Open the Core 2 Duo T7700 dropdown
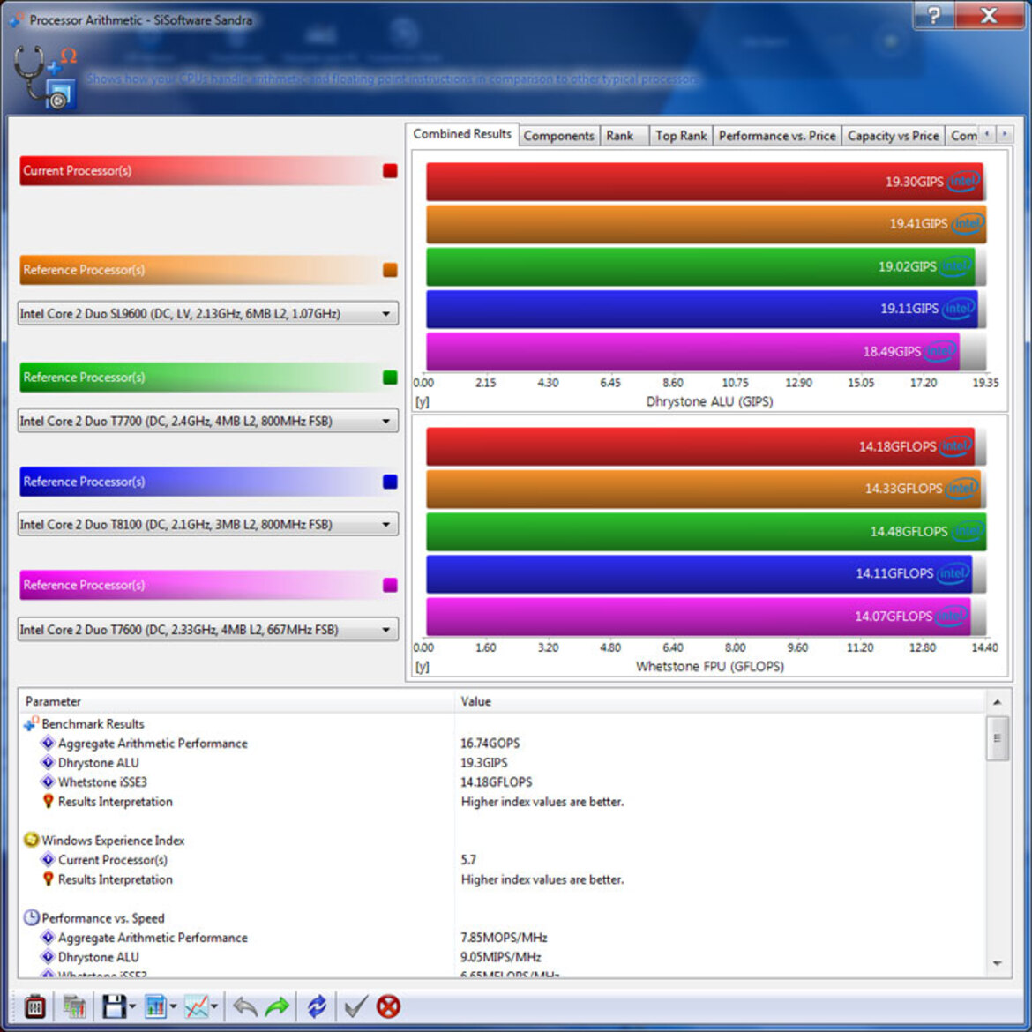1032x1032 pixels. click(x=208, y=421)
